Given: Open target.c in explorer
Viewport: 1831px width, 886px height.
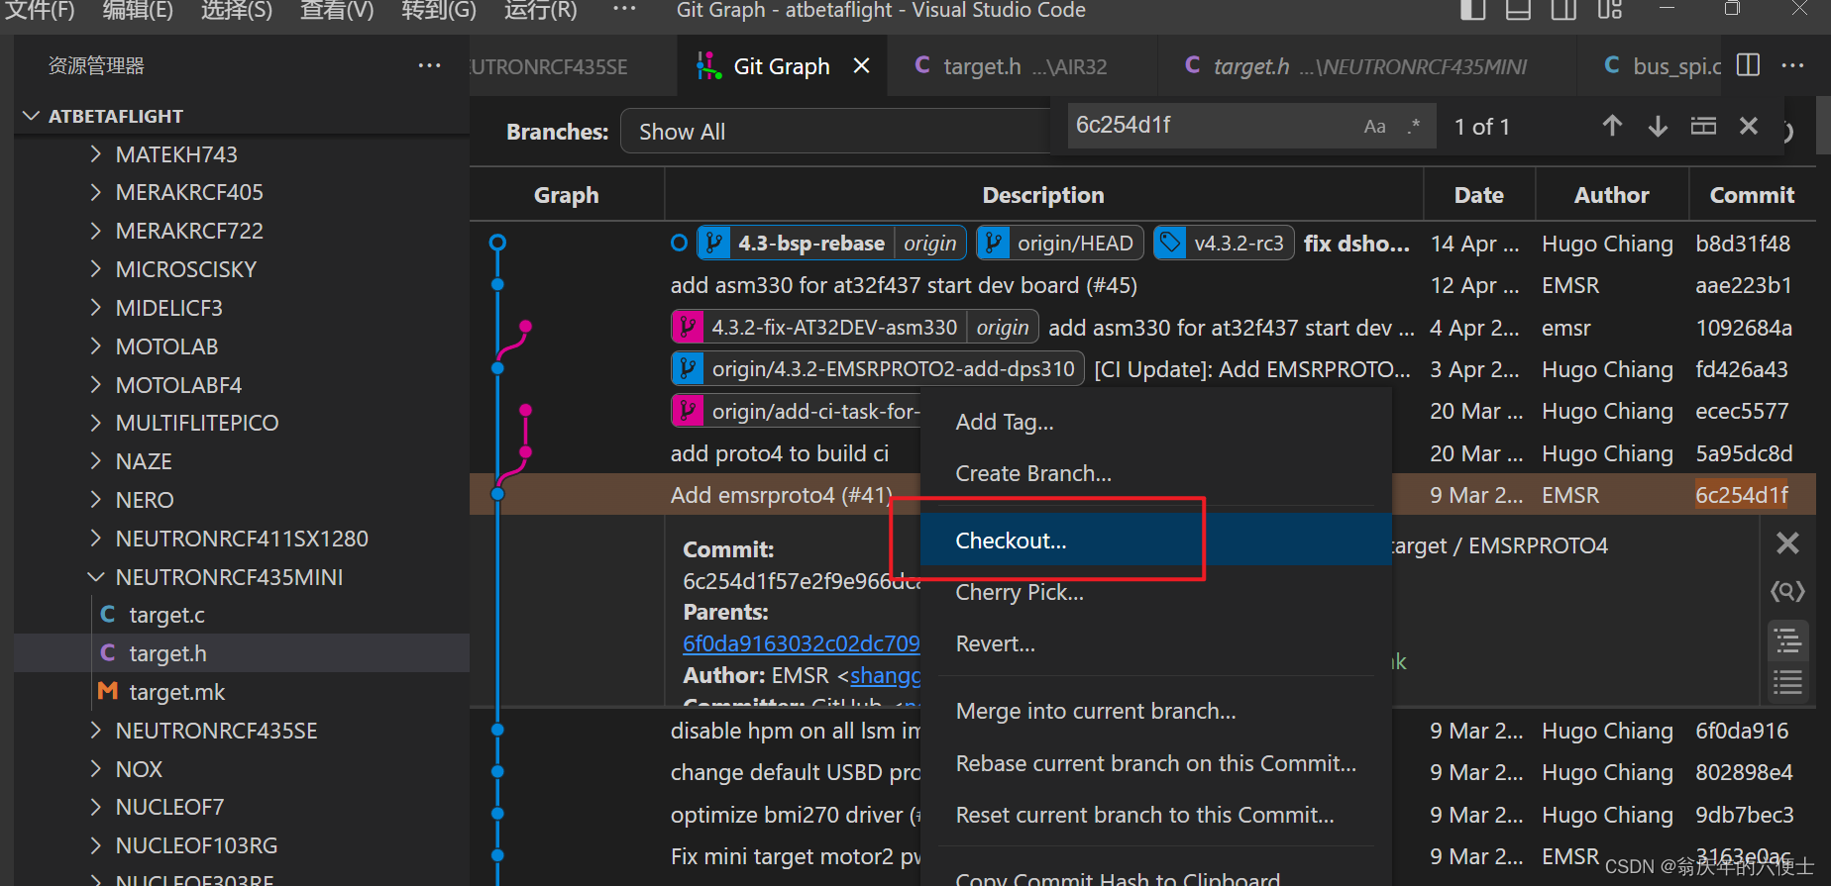Looking at the screenshot, I should click(x=242, y=615).
